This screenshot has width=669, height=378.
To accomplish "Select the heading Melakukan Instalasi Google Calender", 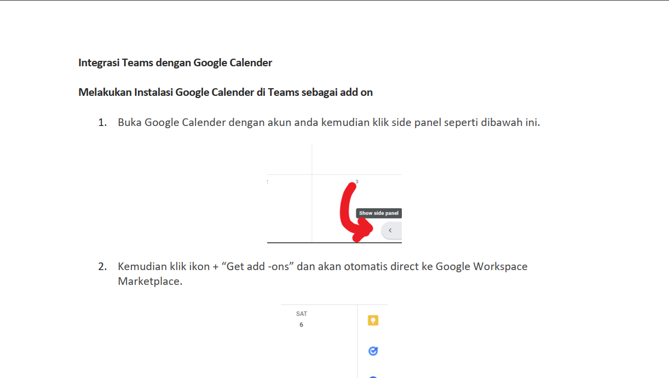I will pyautogui.click(x=225, y=92).
